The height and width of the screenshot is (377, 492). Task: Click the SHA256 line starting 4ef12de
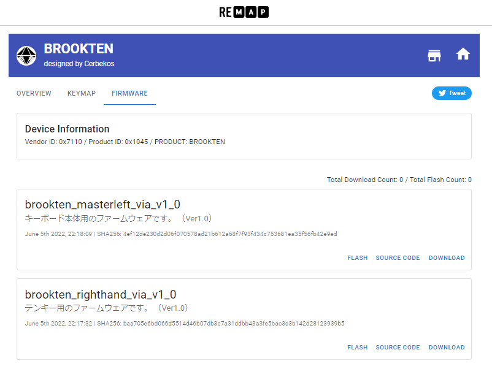pyautogui.click(x=181, y=234)
